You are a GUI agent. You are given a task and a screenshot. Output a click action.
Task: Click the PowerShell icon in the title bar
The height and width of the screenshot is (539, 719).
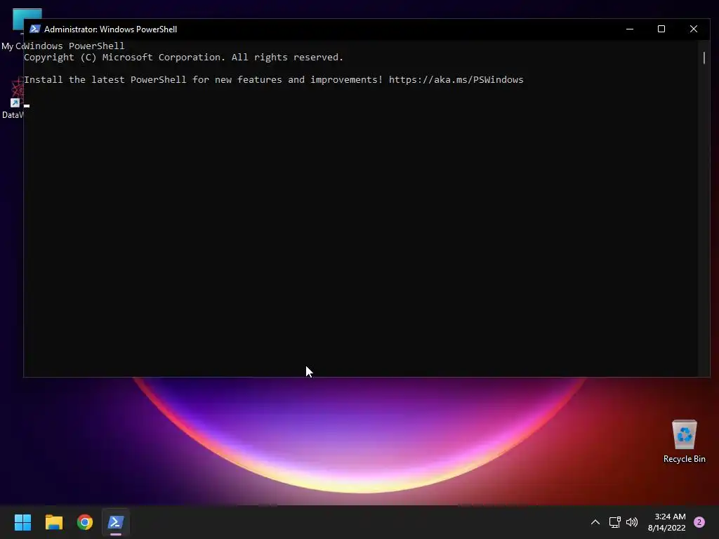point(35,29)
